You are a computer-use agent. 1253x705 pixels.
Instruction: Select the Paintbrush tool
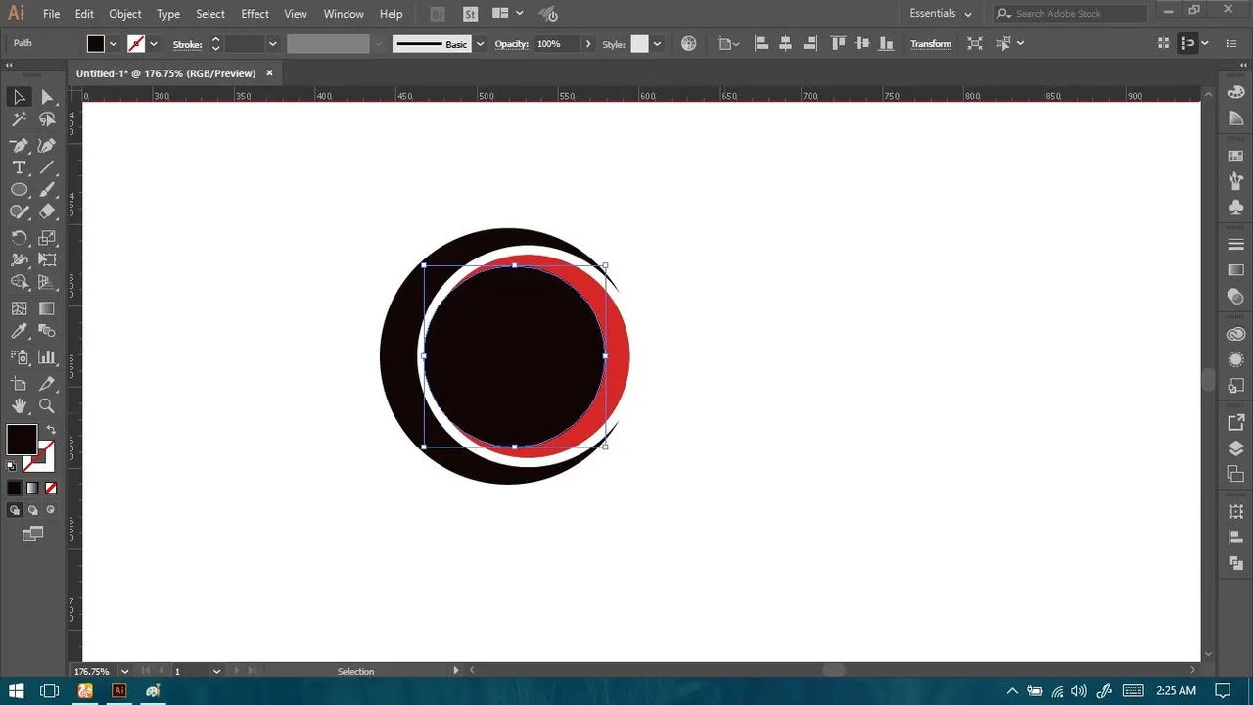(x=47, y=190)
